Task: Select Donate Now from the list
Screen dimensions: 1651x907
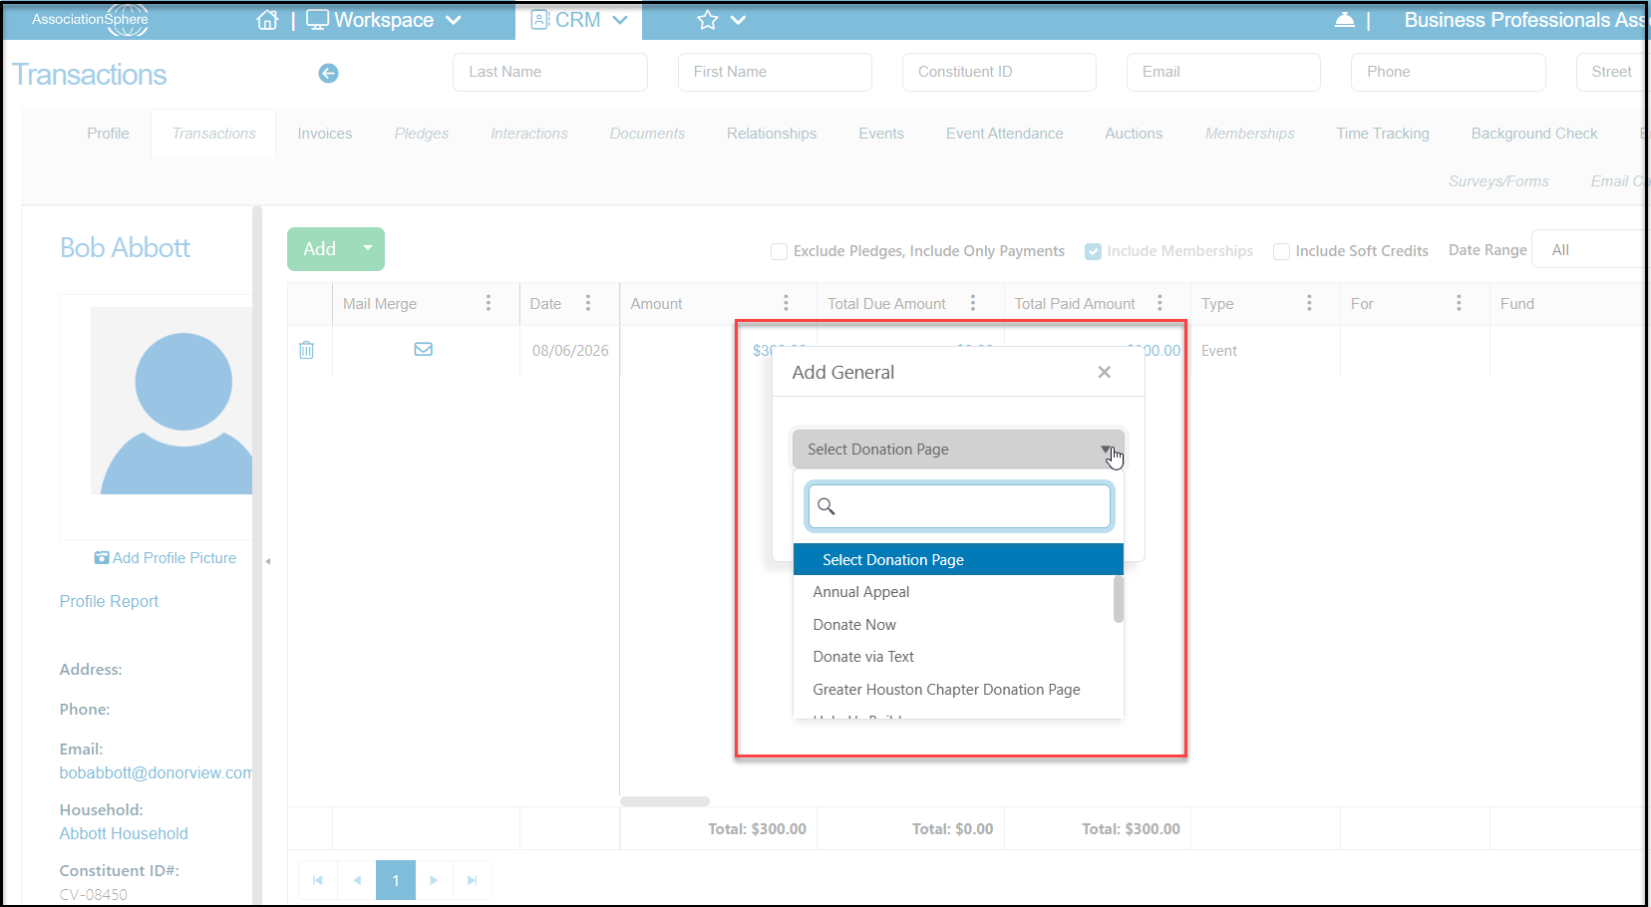Action: click(854, 625)
